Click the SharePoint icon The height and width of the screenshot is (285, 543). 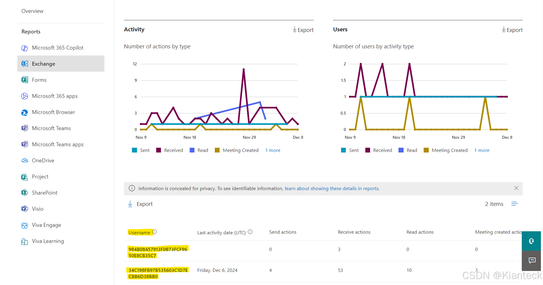(25, 193)
